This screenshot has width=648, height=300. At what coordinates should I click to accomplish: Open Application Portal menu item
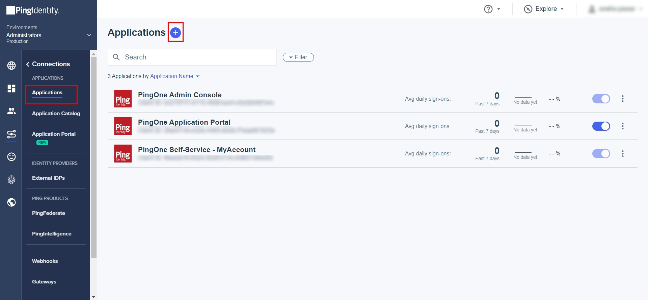54,134
